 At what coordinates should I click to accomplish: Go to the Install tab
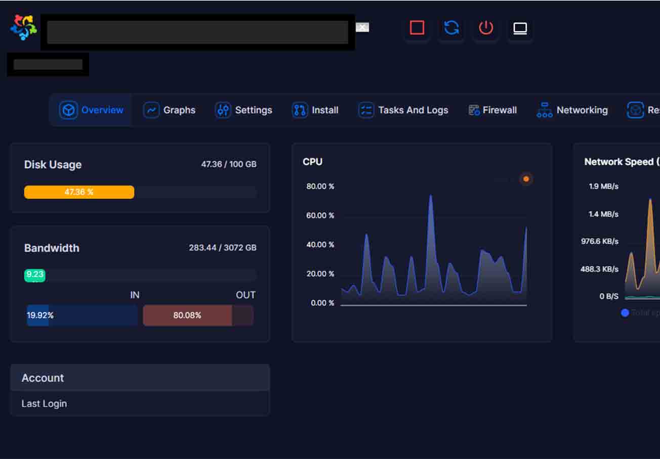pos(315,110)
